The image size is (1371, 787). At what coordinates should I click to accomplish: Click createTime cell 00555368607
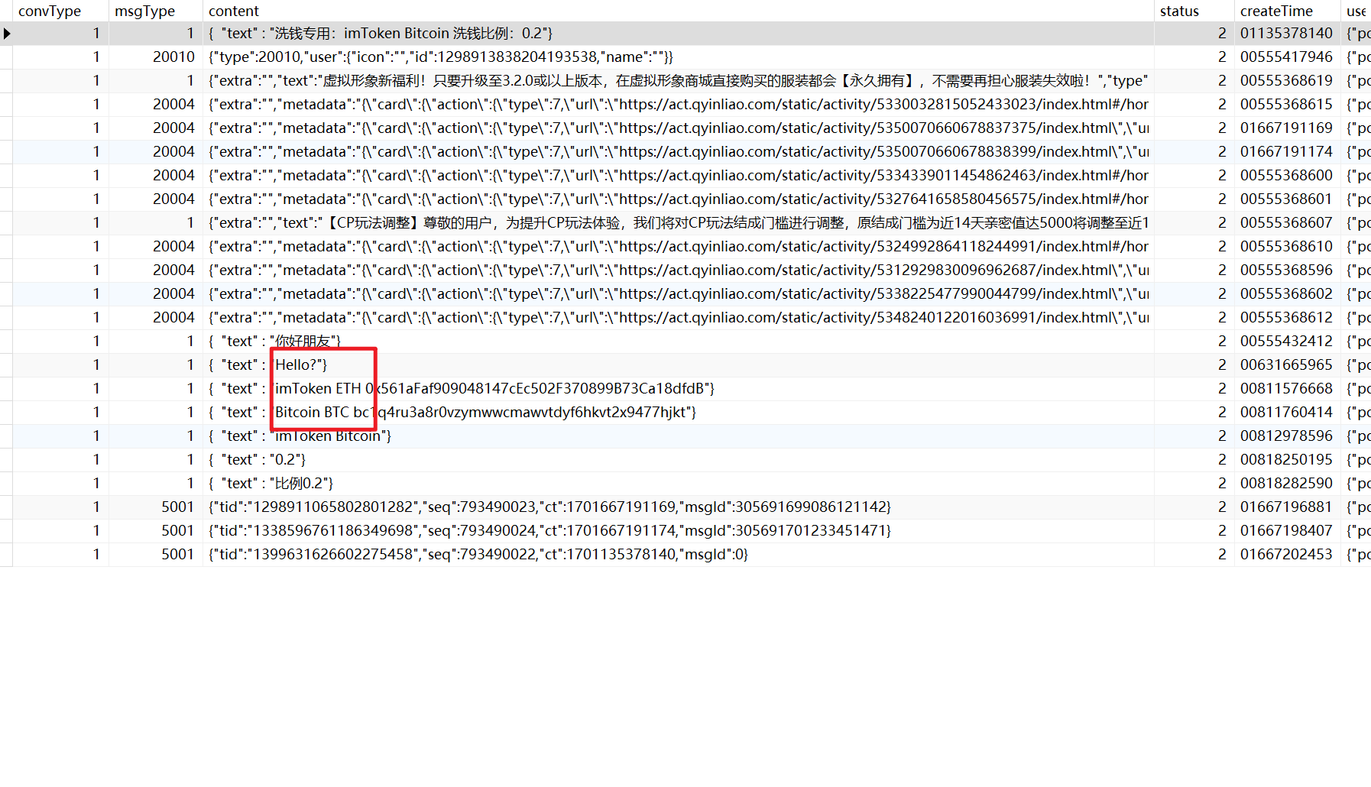pyautogui.click(x=1287, y=223)
